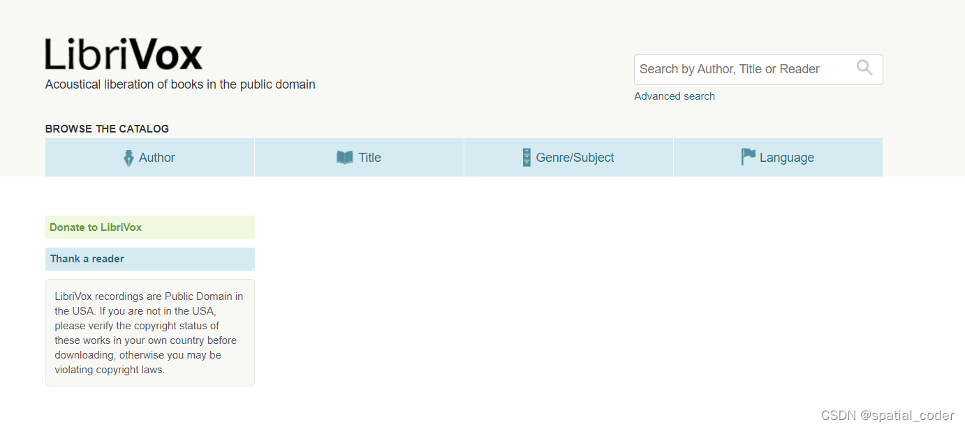Click Donate to LibriVox button
The height and width of the screenshot is (429, 965).
coord(150,227)
